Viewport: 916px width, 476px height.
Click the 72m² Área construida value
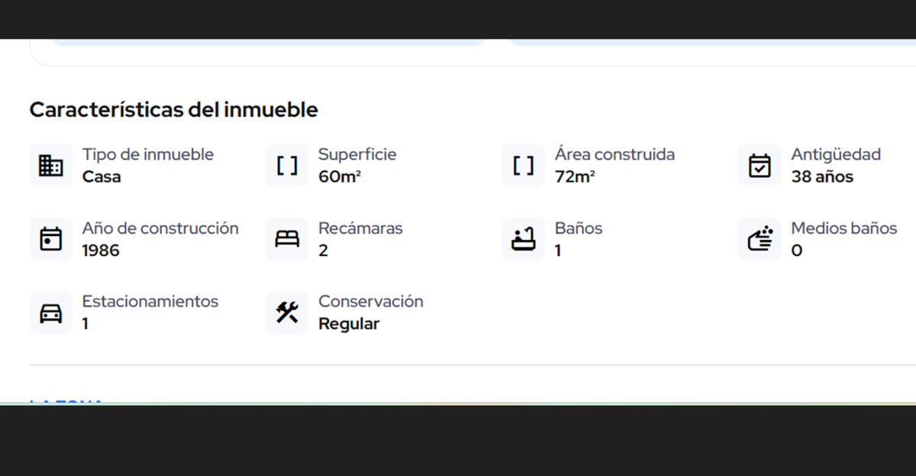tap(575, 177)
